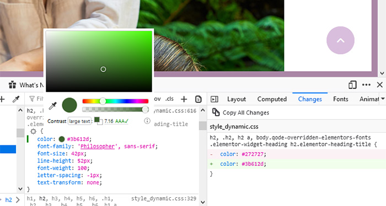Open What's New gift icon

click(x=12, y=85)
